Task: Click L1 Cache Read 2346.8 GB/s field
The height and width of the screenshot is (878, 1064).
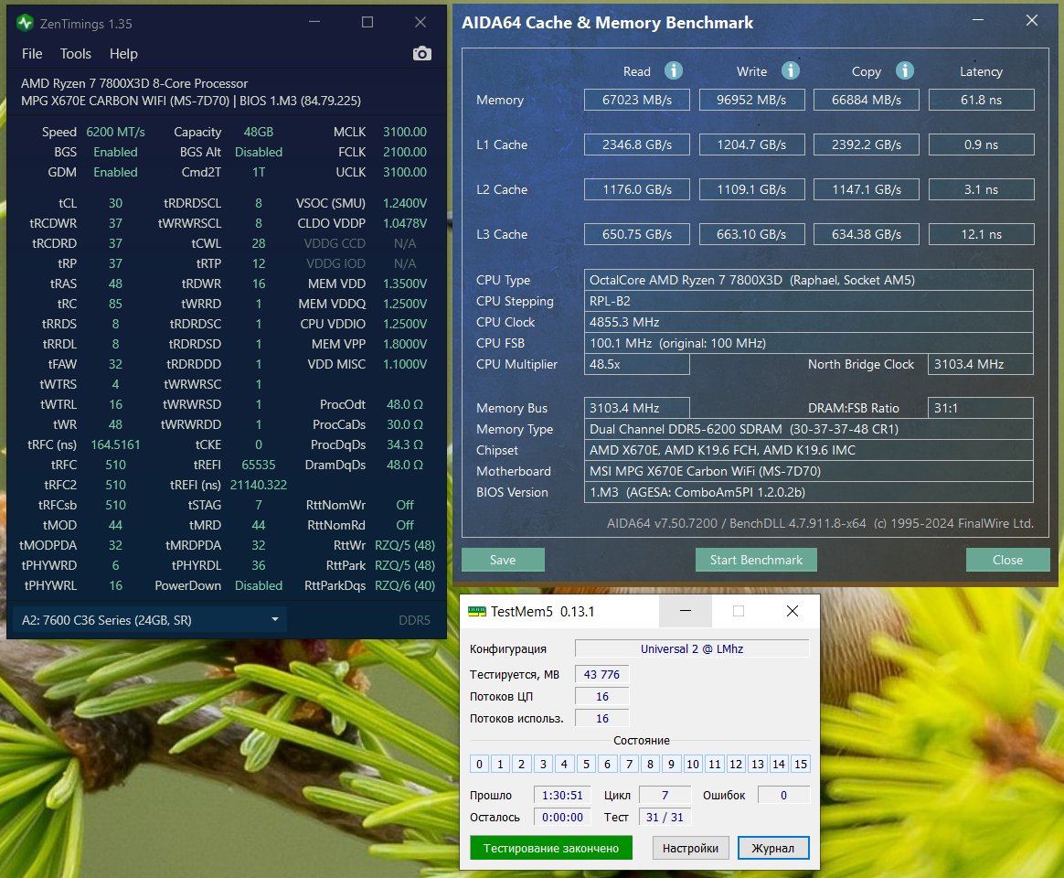Action: pyautogui.click(x=636, y=145)
